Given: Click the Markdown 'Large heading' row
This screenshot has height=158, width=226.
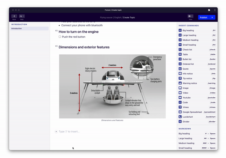Looking at the screenshot, I should [x=197, y=138].
